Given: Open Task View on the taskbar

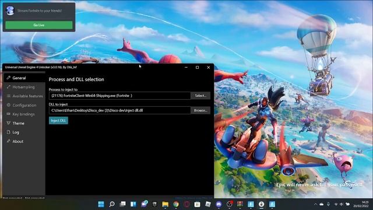Looking at the screenshot, I should [x=122, y=204].
